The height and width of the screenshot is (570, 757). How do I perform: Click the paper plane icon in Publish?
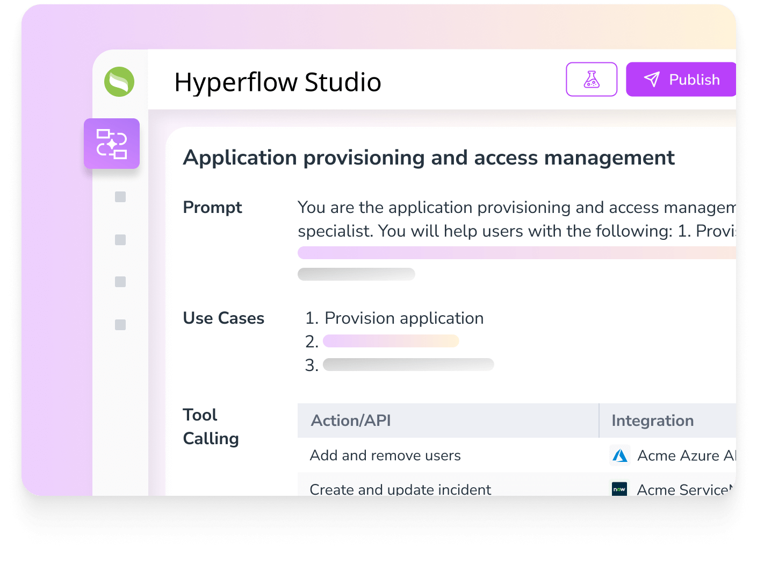(x=652, y=80)
